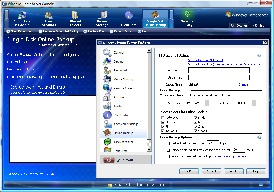Image resolution: width=274 pixels, height=192 pixels.
Task: Select the Remote Access globe icon
Action: [107, 88]
